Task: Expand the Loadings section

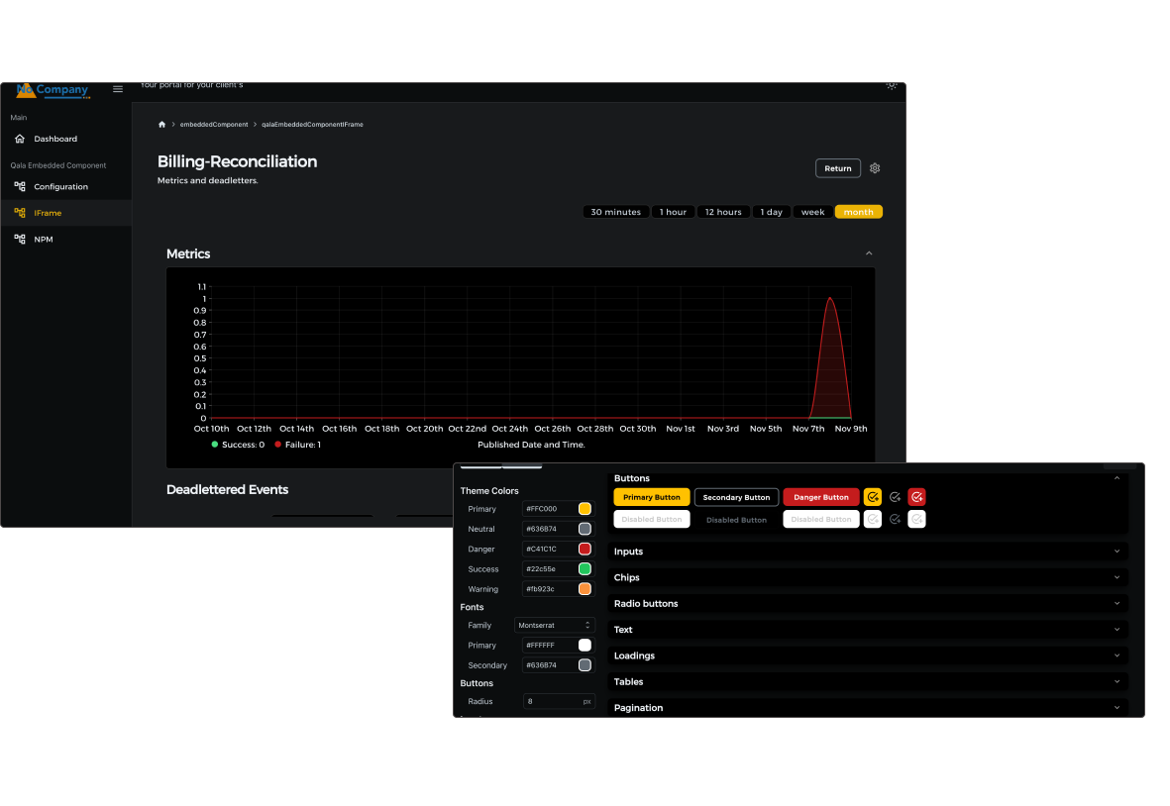Action: (x=1117, y=655)
